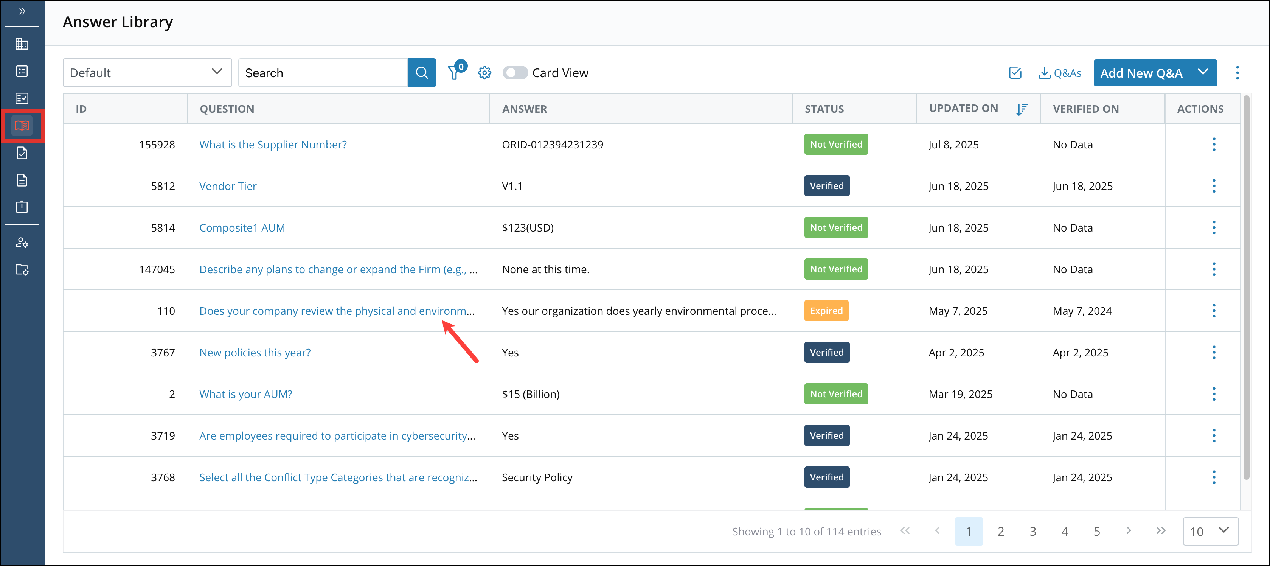Toggle the Card View switch
Viewport: 1270px width, 566px height.
point(515,73)
